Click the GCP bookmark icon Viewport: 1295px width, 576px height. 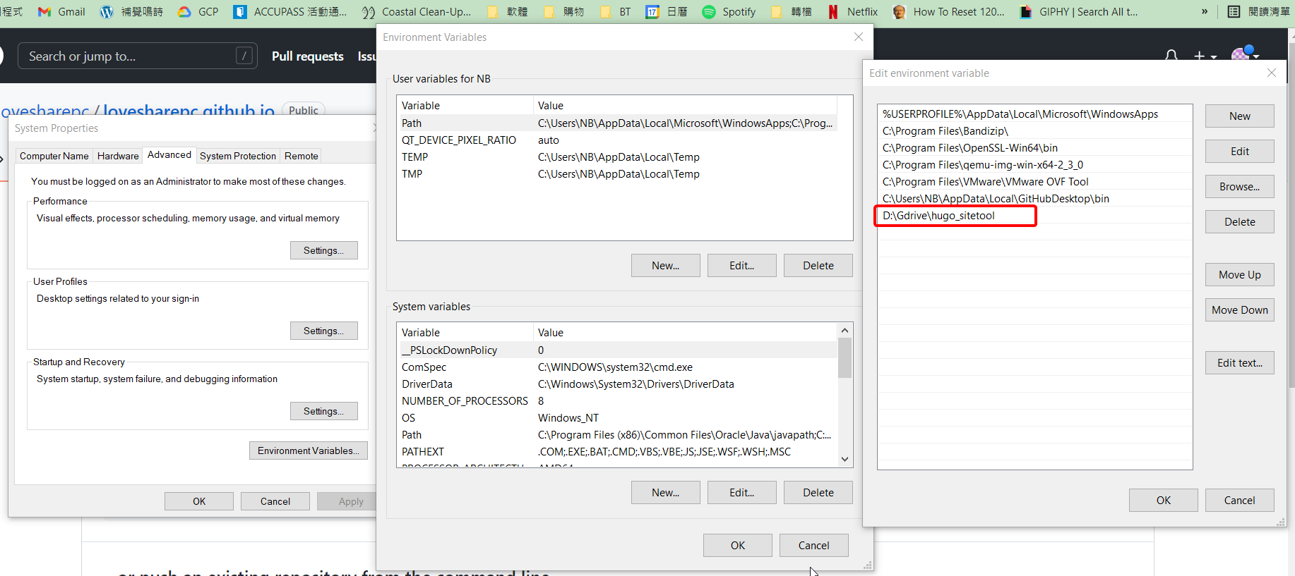pyautogui.click(x=185, y=12)
